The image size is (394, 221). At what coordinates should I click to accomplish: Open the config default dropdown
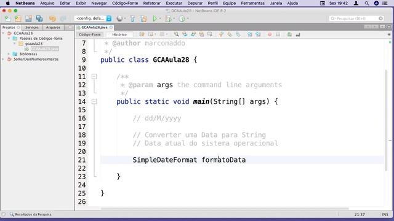tap(93, 18)
